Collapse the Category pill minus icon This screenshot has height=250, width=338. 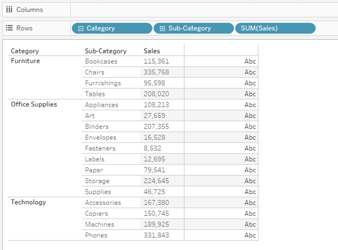81,28
